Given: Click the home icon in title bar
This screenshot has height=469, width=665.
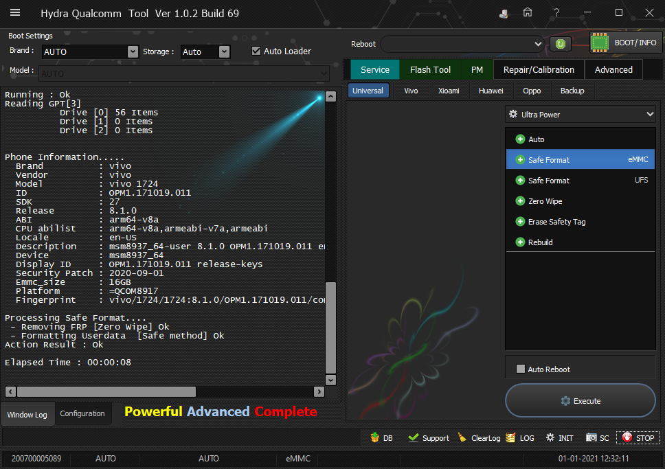Looking at the screenshot, I should (527, 12).
